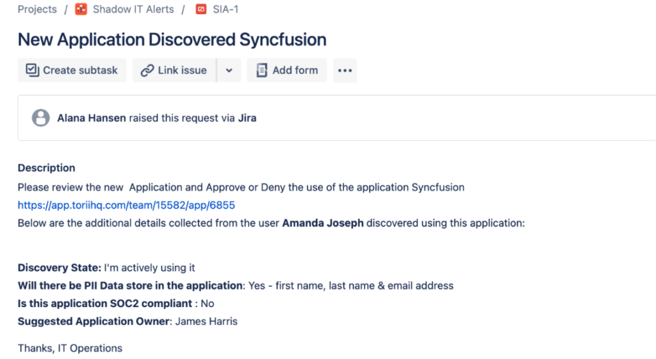Open the more actions ellipsis menu
The height and width of the screenshot is (359, 656).
[345, 70]
